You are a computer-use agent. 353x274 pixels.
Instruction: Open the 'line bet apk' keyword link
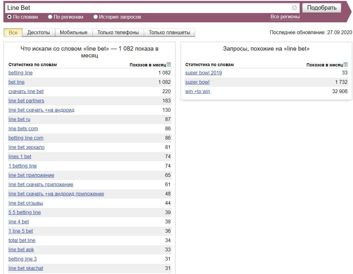pos(21,250)
